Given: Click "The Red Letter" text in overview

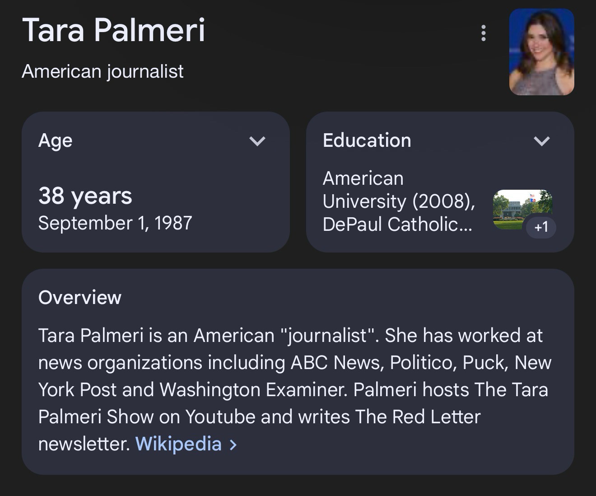Looking at the screenshot, I should (x=418, y=417).
